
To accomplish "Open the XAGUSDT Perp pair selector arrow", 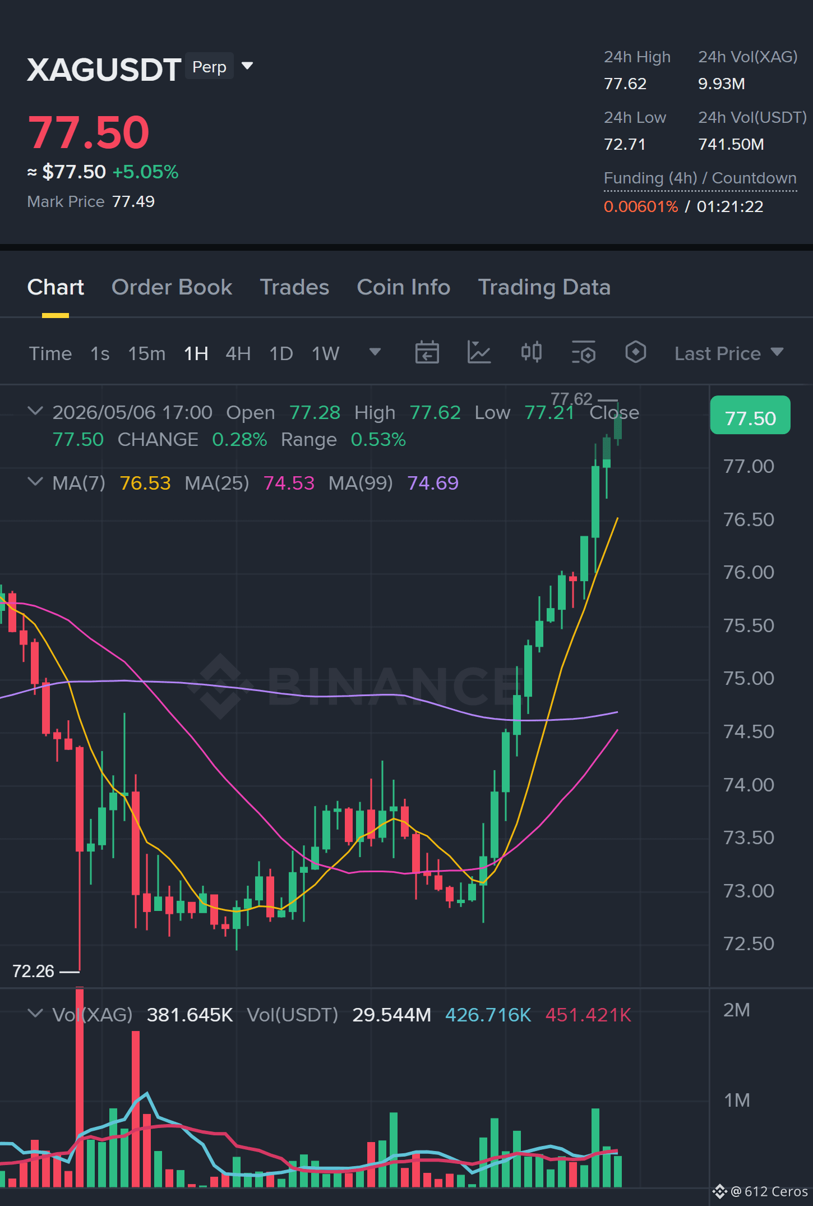I will tap(247, 66).
